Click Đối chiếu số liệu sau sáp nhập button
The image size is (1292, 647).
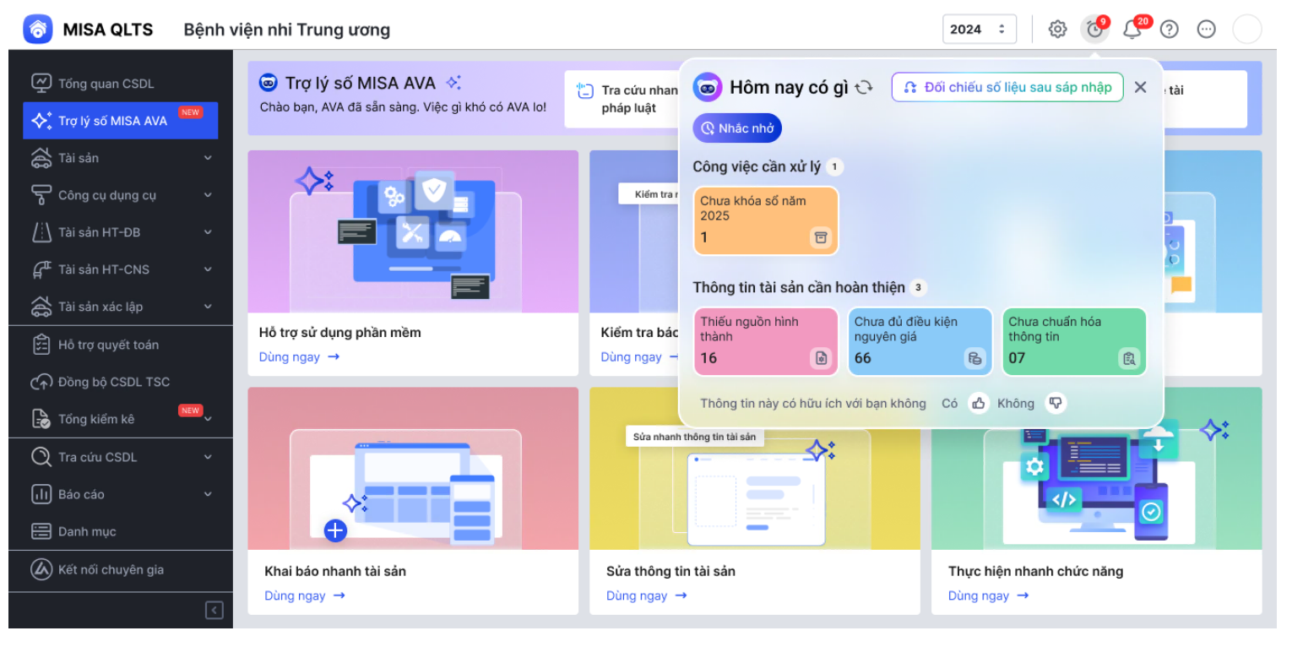(1007, 87)
